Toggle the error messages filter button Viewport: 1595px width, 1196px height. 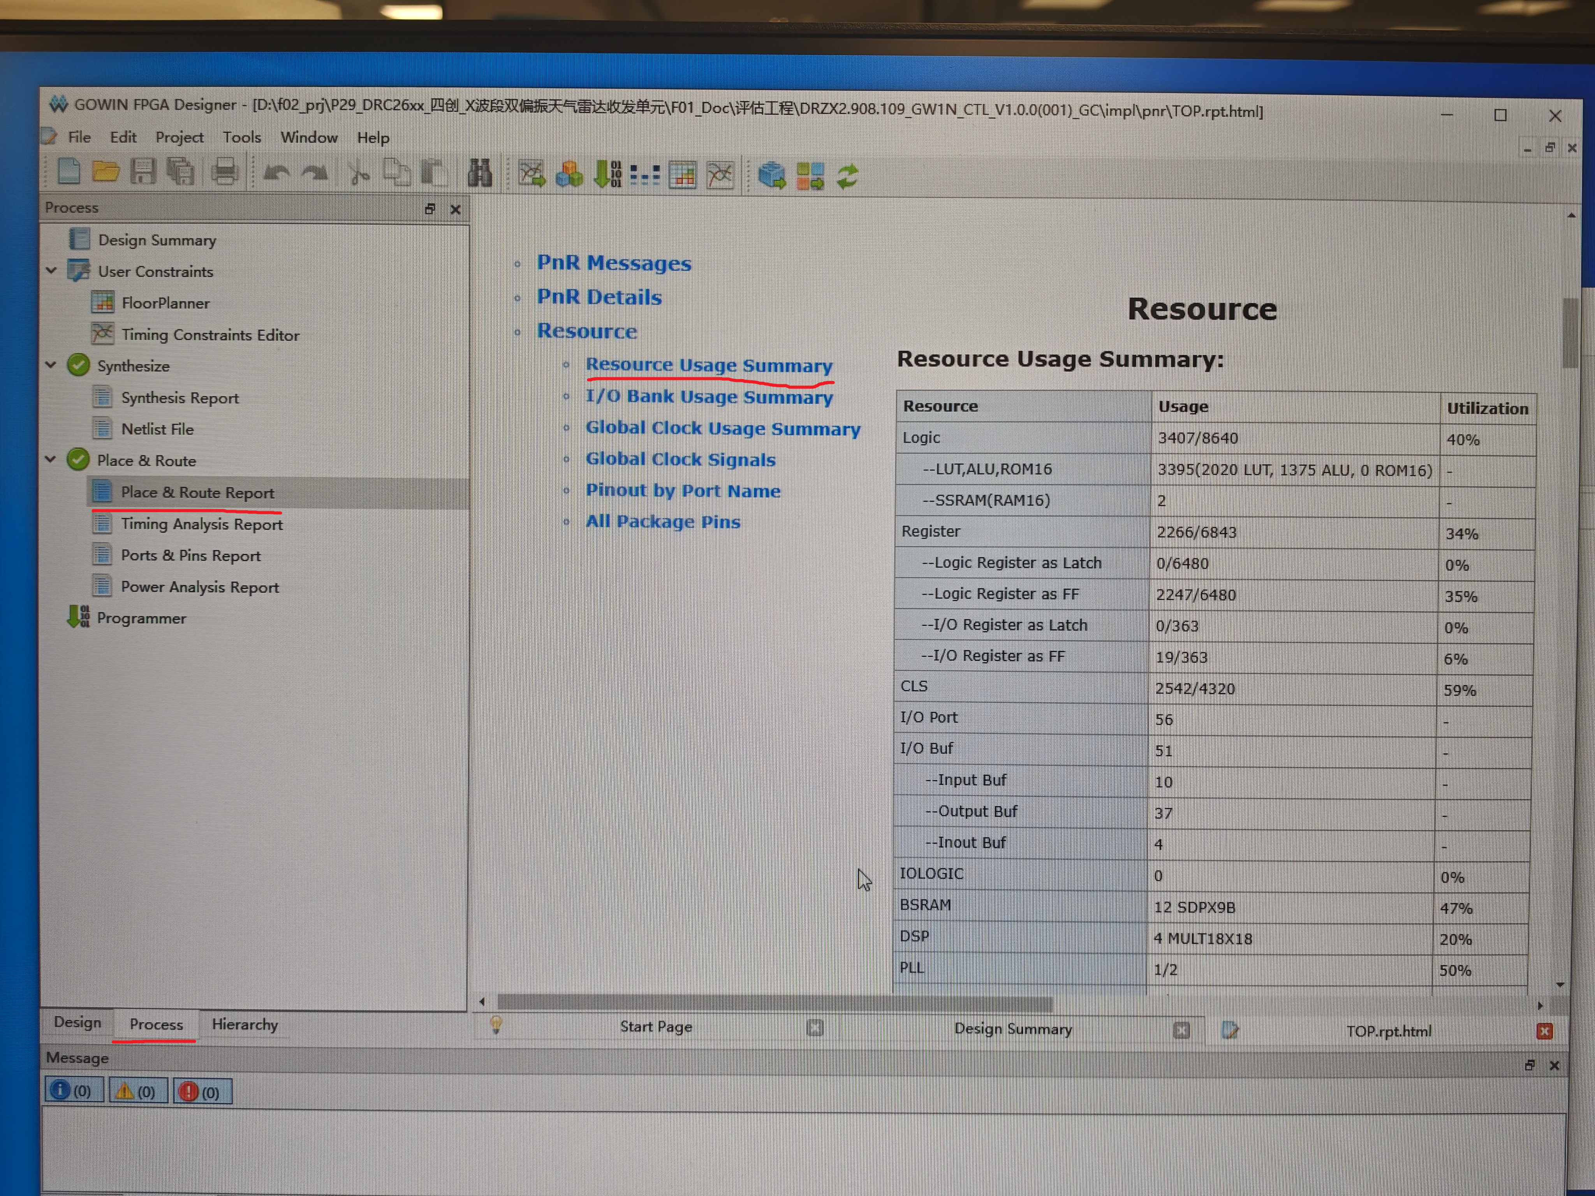201,1092
